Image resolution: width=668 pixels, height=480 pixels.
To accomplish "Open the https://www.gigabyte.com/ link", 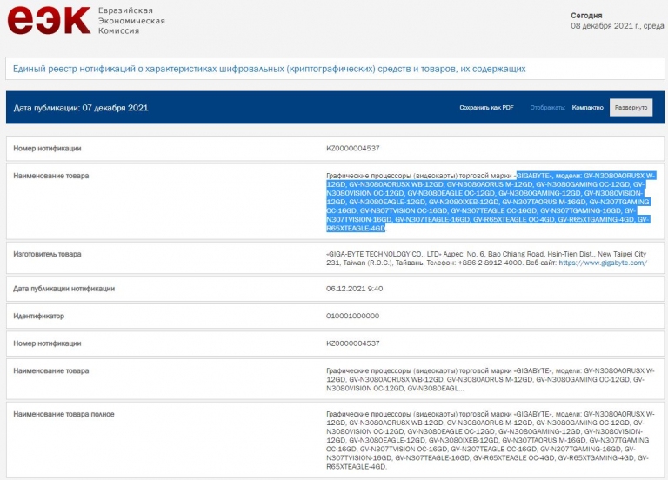I will pos(603,263).
